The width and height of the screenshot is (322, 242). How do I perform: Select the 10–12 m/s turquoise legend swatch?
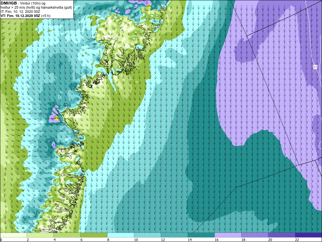tap(147, 235)
